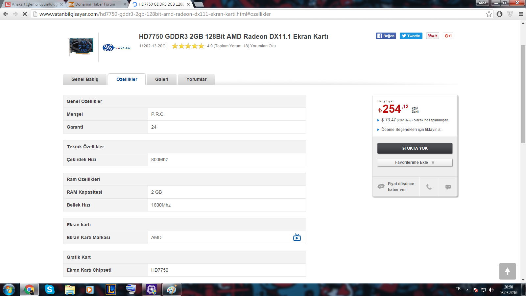Click the STOKTA YOK button

point(415,148)
